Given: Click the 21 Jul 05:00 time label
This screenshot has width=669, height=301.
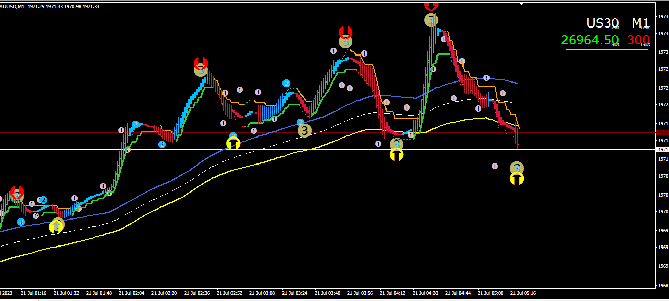Looking at the screenshot, I should [x=491, y=293].
